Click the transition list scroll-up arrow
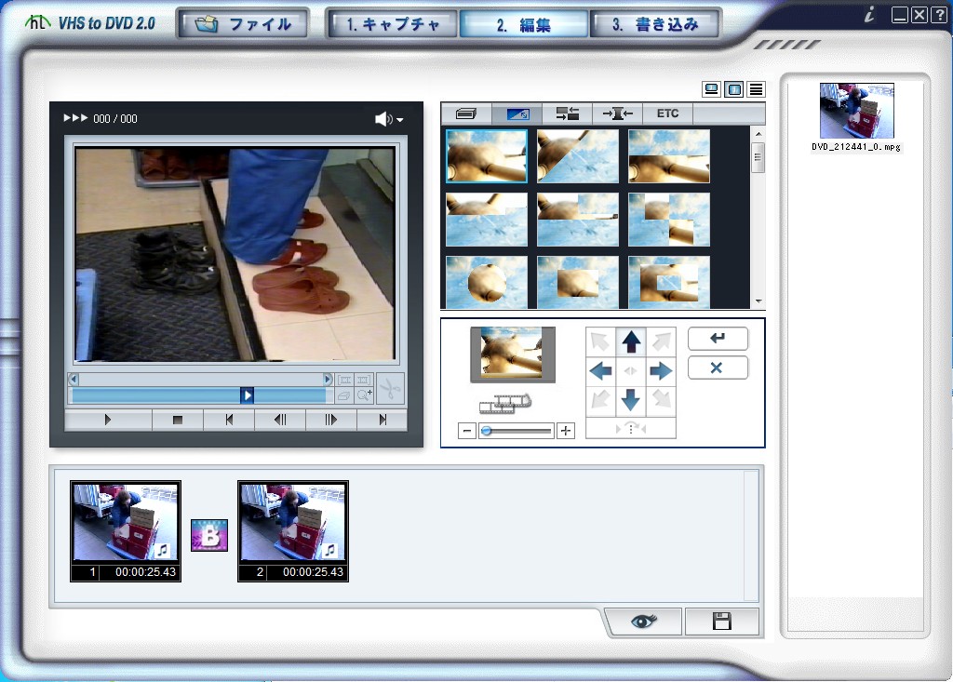953x682 pixels. [758, 134]
